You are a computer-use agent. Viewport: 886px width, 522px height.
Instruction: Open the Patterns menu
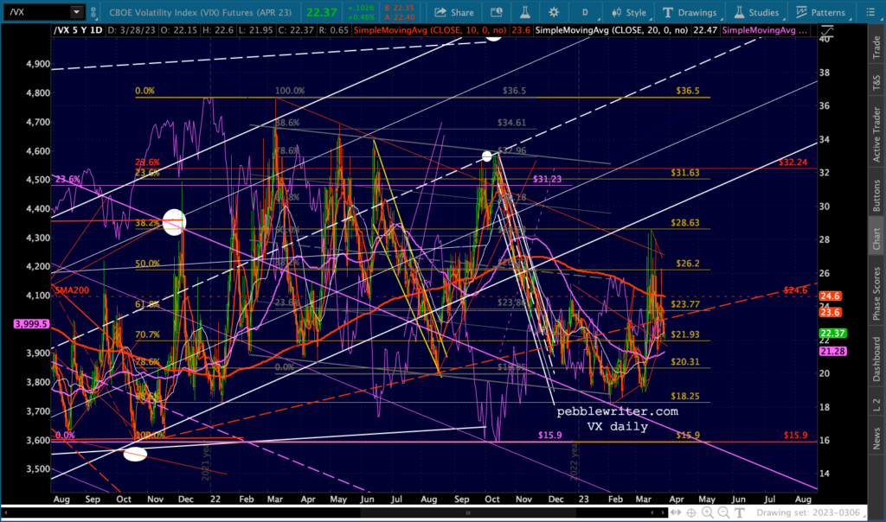point(820,12)
